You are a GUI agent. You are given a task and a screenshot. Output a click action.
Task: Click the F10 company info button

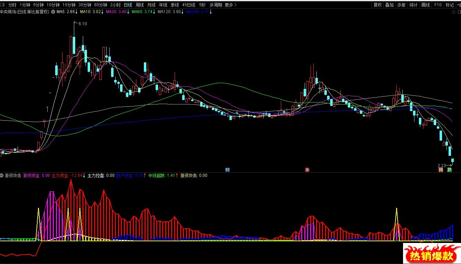[438, 5]
